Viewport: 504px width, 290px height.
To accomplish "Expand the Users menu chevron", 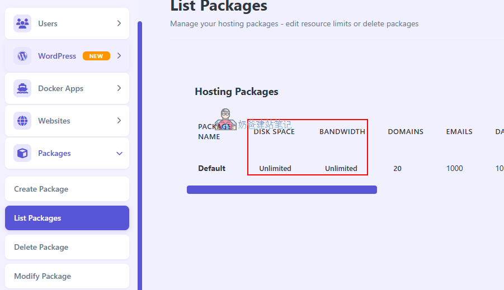I will point(119,23).
